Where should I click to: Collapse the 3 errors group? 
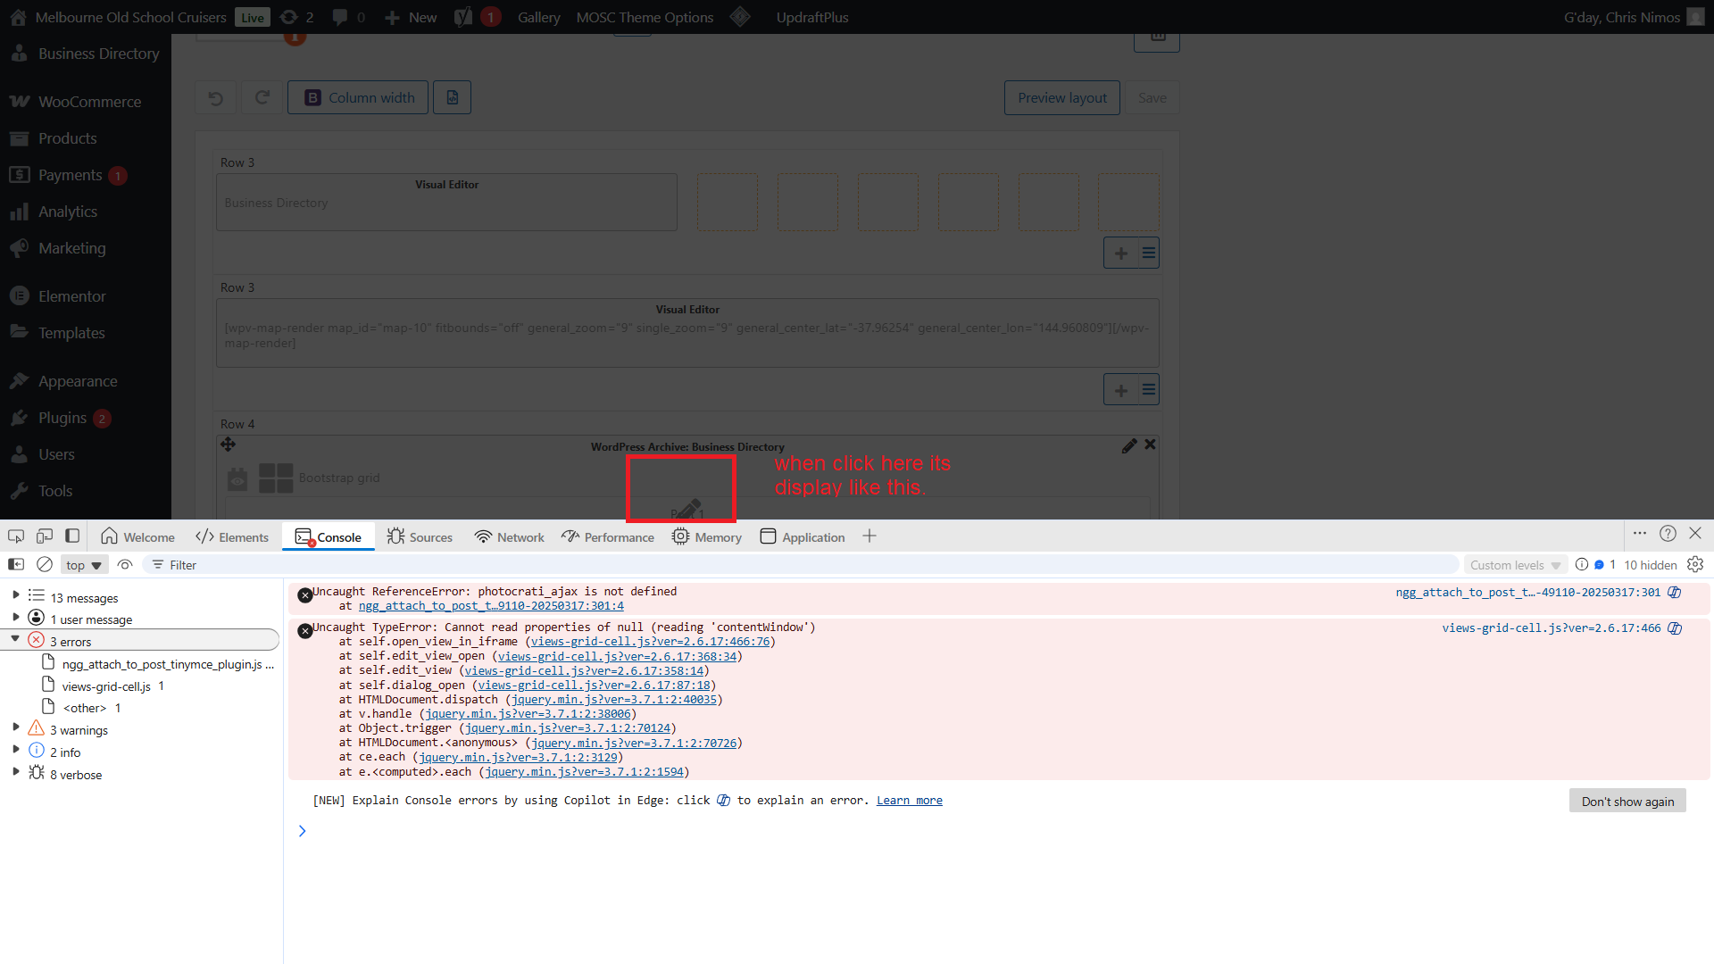coord(15,639)
